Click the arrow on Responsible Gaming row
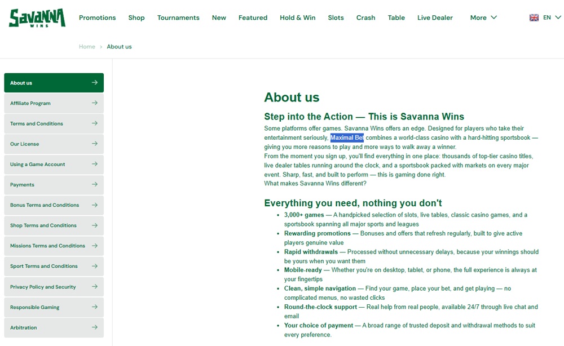564x346 pixels. 95,307
